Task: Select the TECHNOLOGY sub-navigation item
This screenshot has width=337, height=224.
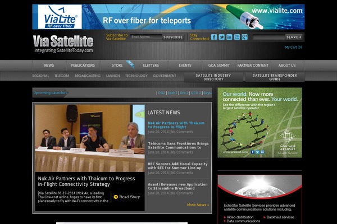Action: pos(136,76)
